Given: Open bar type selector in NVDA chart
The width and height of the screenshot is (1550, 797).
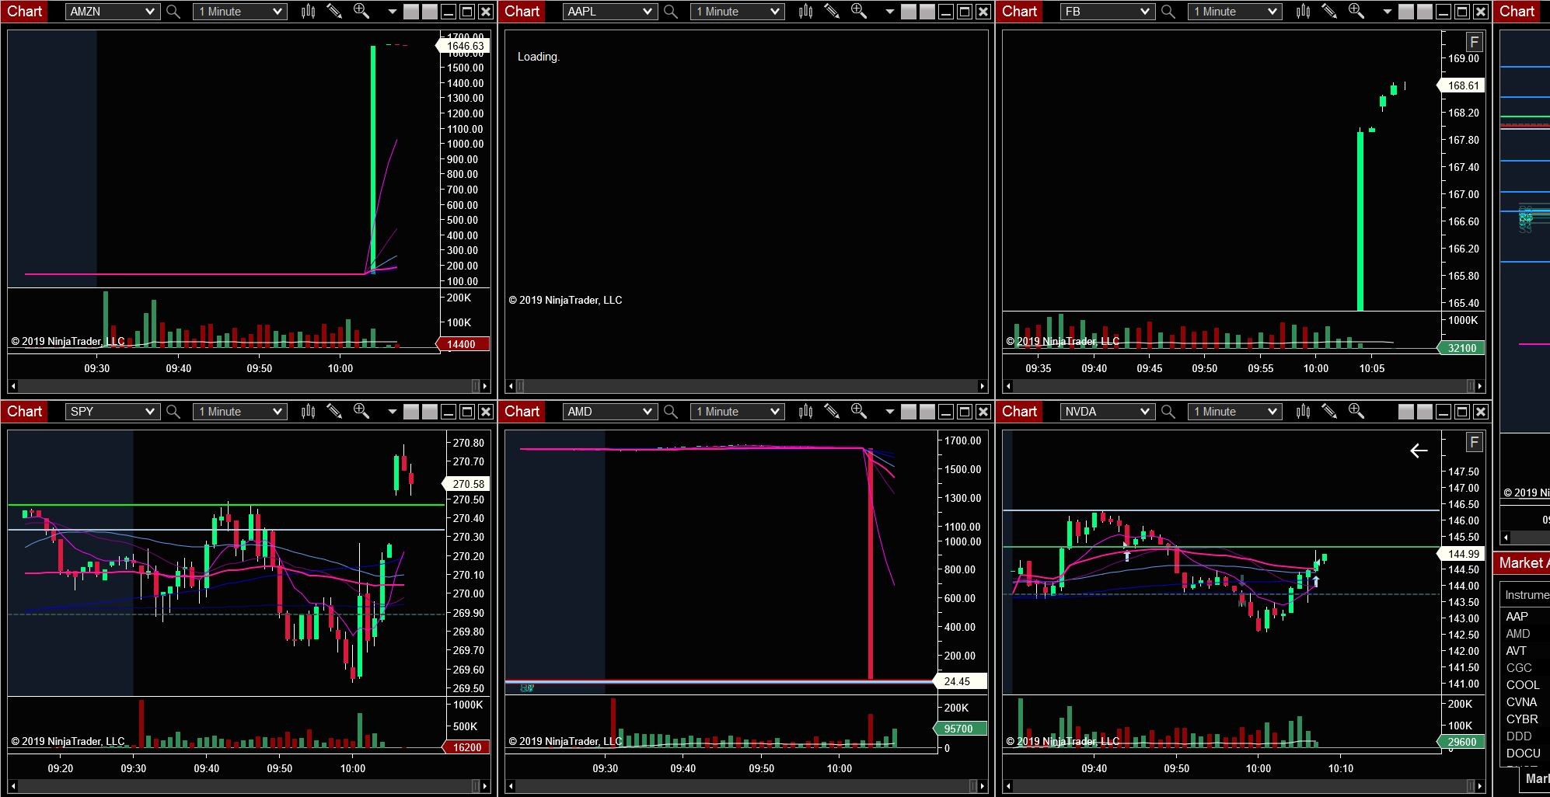Looking at the screenshot, I should tap(1304, 412).
